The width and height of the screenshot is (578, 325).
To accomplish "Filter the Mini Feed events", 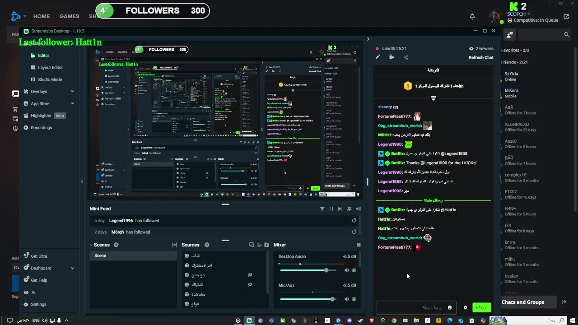I will pos(322,209).
